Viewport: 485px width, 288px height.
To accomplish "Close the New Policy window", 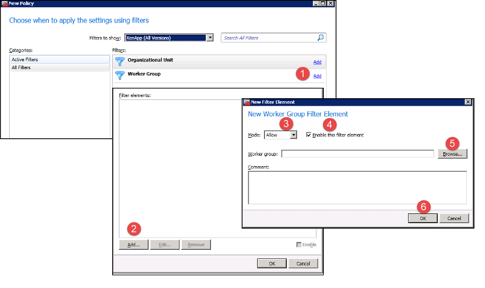I will click(x=330, y=4).
